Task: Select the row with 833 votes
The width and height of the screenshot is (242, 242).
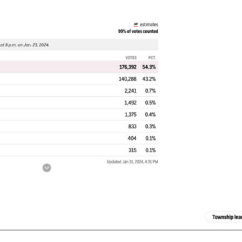Action: [79, 126]
